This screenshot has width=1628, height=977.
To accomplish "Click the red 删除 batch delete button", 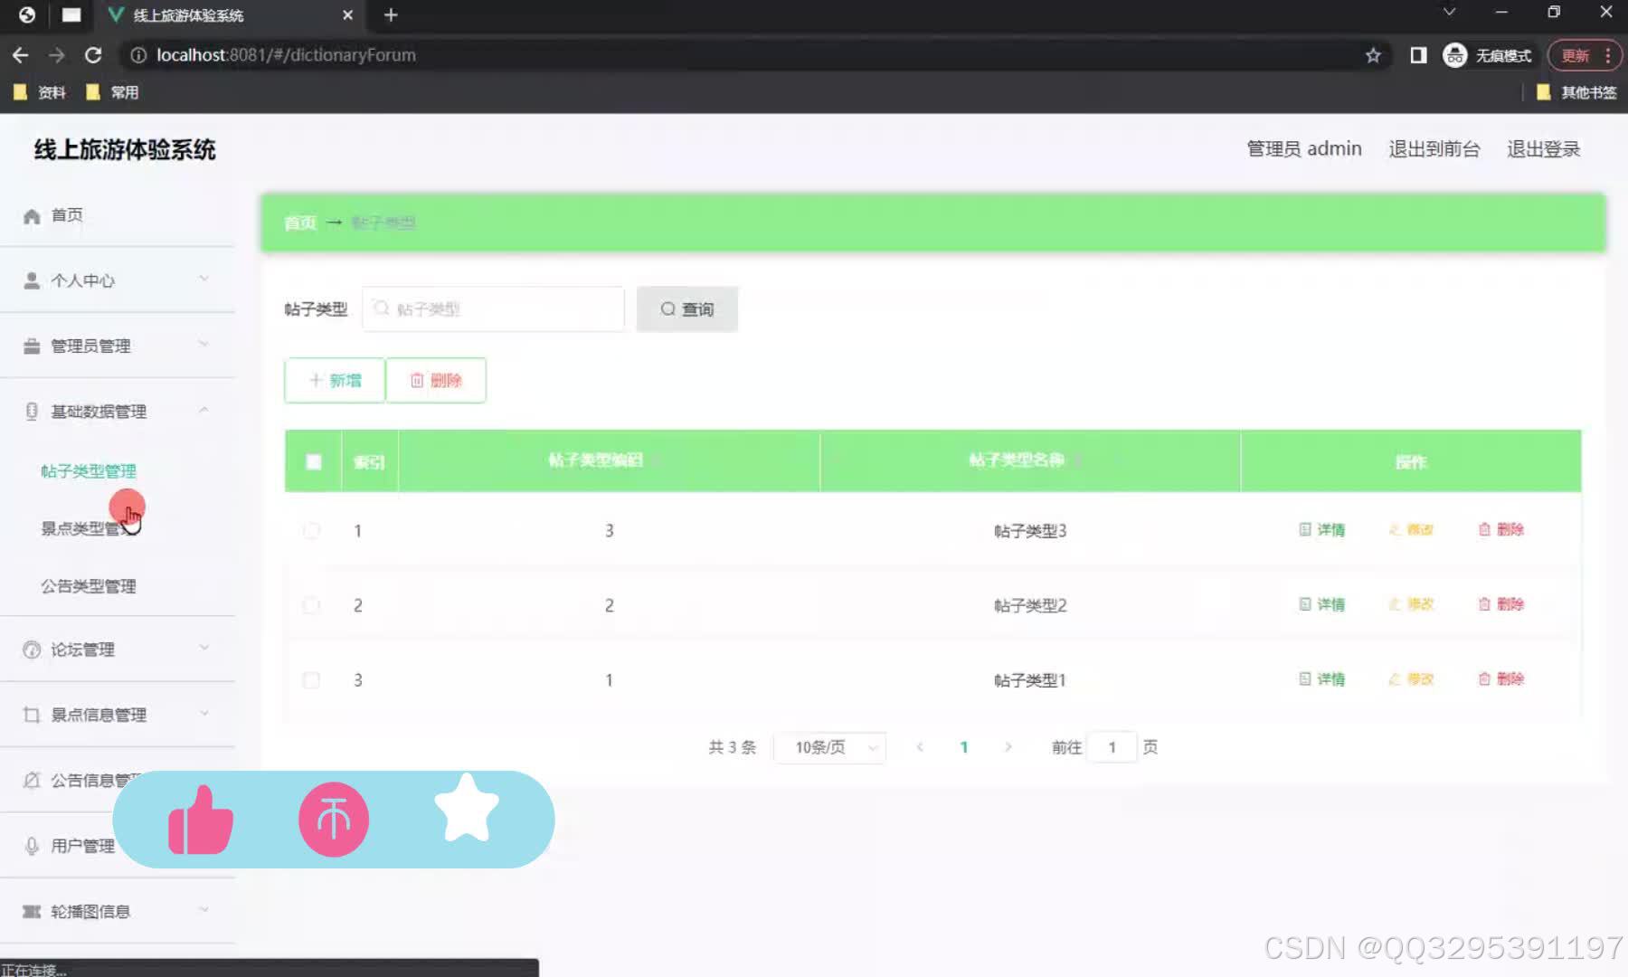I will tap(436, 380).
